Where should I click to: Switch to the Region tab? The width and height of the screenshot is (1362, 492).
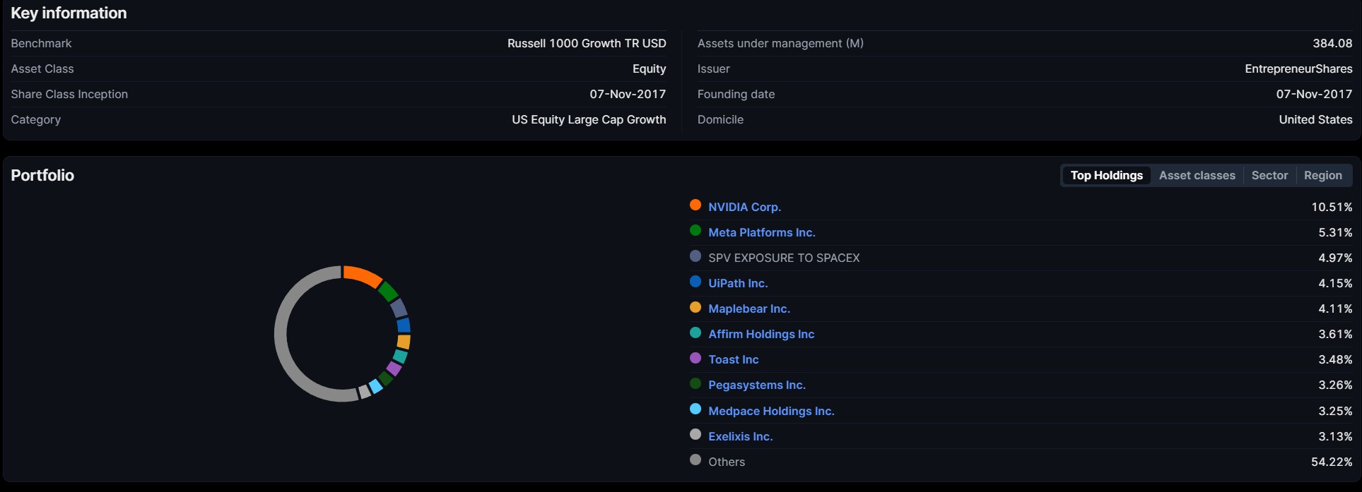(1322, 175)
